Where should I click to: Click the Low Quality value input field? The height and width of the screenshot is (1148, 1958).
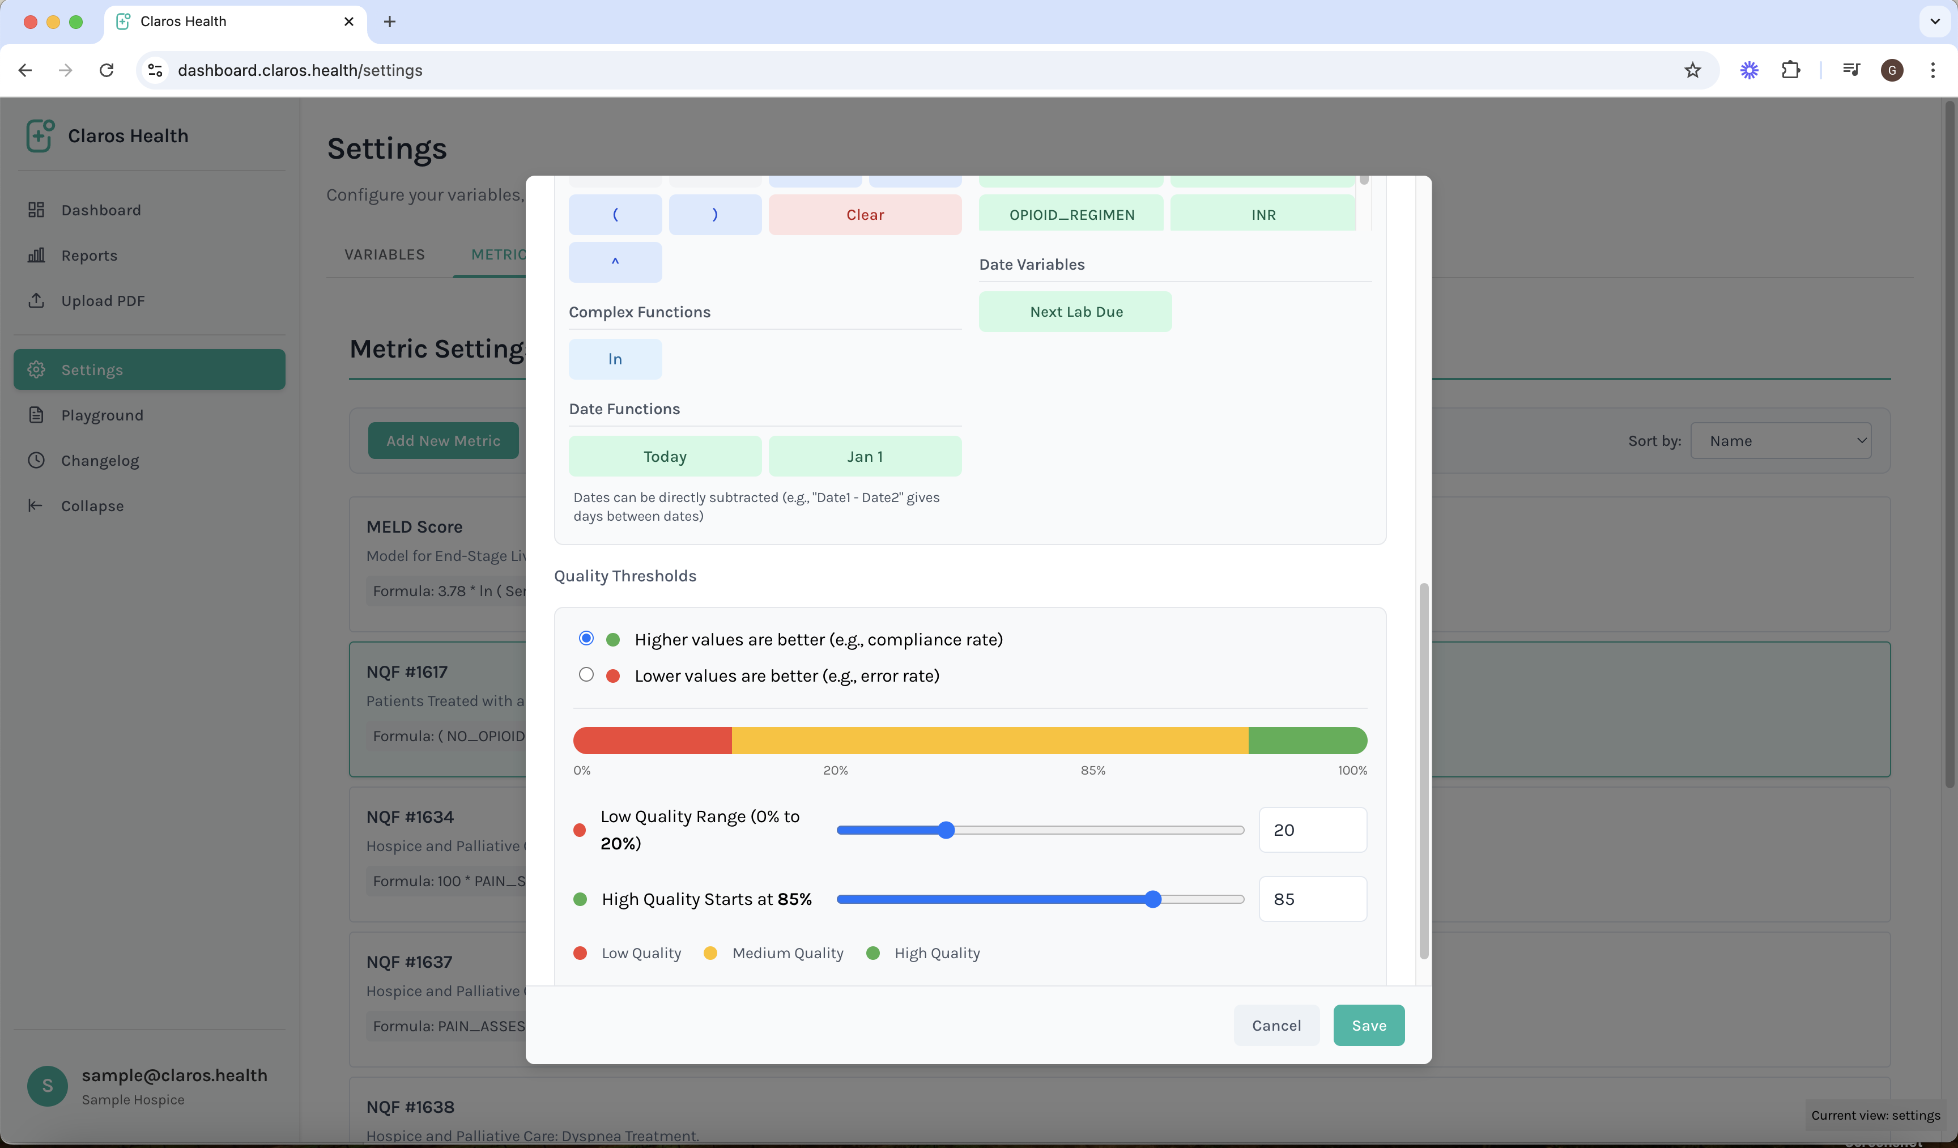click(x=1312, y=830)
